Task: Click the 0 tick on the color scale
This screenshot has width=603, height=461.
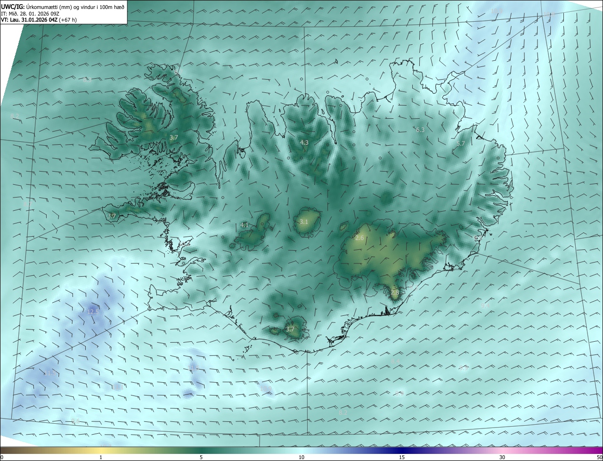Action: point(1,457)
